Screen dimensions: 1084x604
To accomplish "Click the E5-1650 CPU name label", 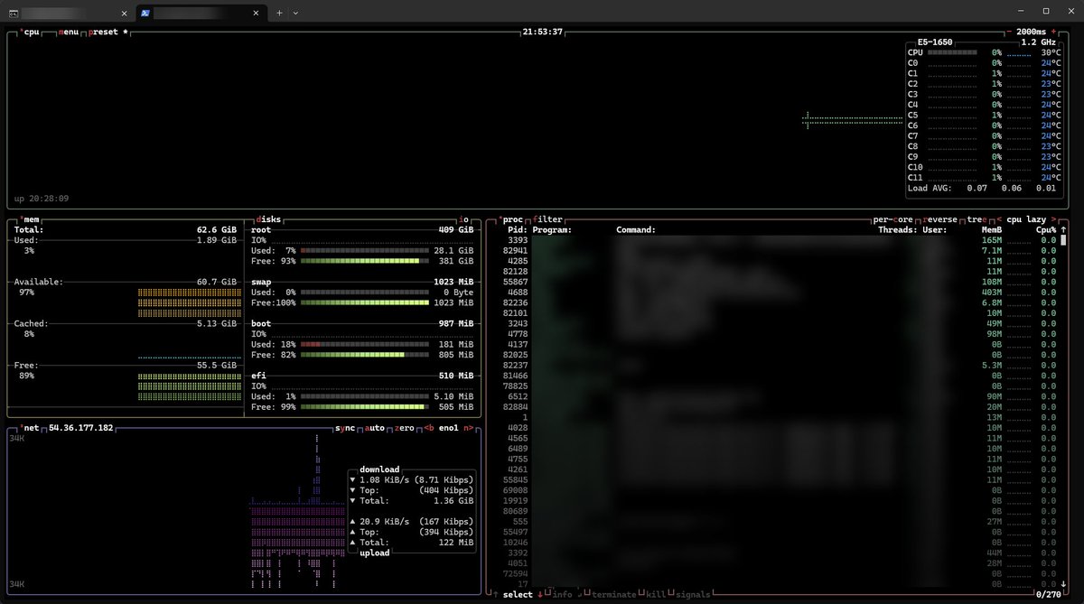I will tap(934, 42).
